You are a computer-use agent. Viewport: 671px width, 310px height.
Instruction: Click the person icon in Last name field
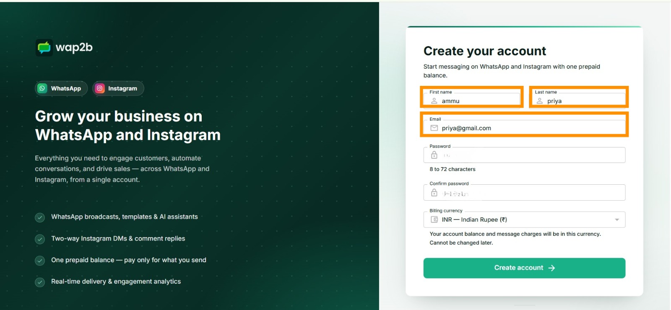tap(540, 101)
